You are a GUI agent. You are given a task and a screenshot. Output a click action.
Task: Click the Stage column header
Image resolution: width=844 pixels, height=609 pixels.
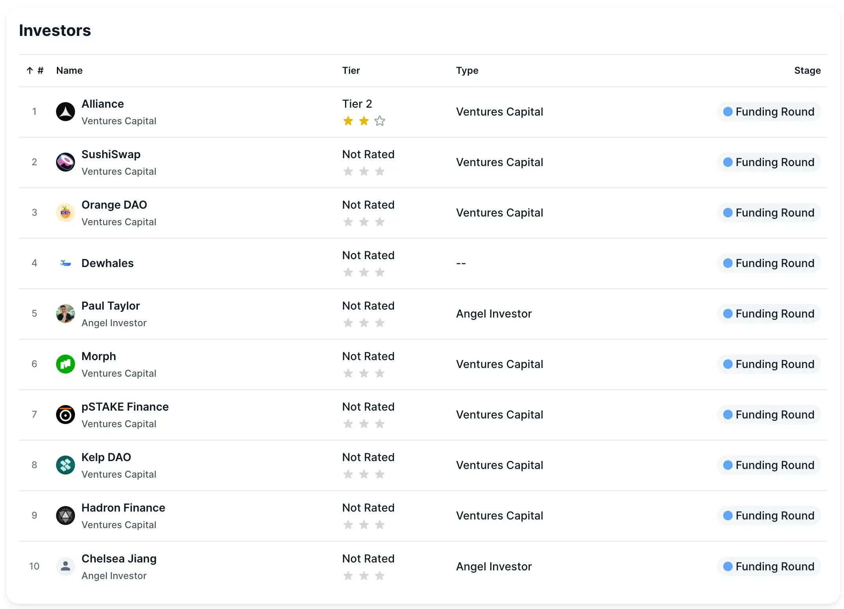click(x=807, y=71)
